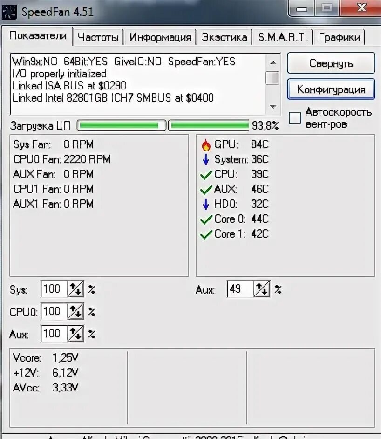Viewport: 381px width, 439px height.
Task: Click the blue down arrow beside System temperature
Action: click(x=206, y=159)
